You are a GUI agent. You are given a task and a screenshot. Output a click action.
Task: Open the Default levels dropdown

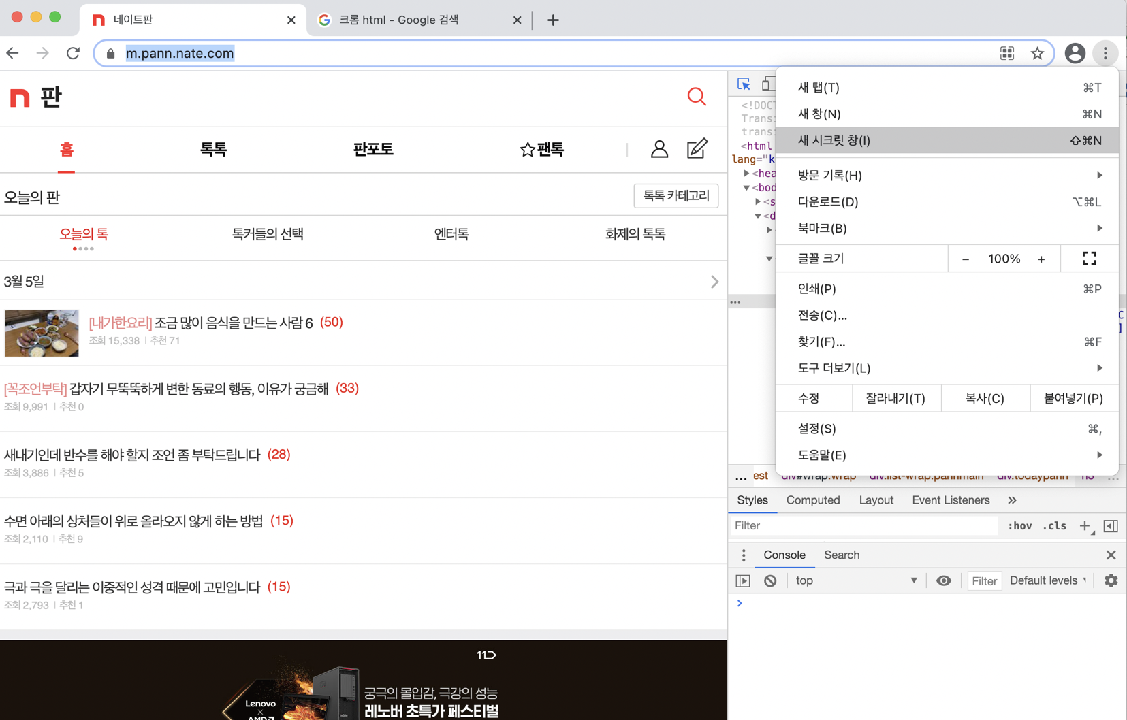tap(1048, 580)
